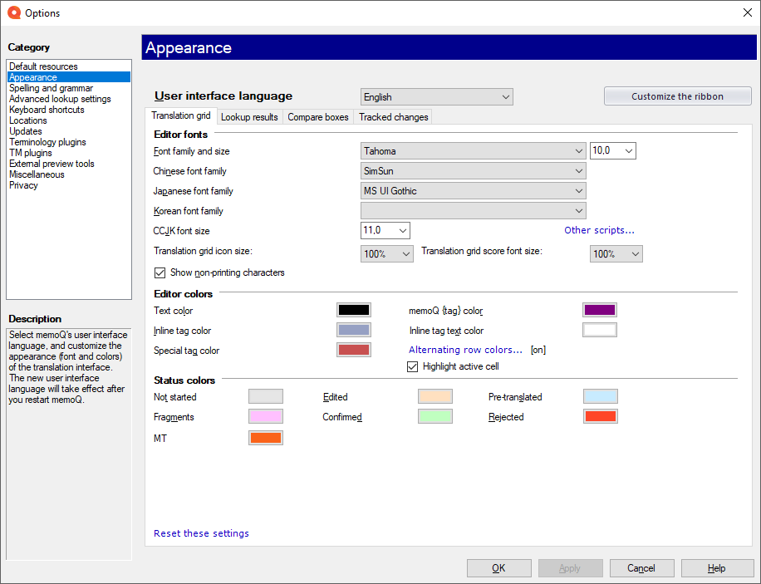Select Appearance category
761x584 pixels.
[68, 77]
